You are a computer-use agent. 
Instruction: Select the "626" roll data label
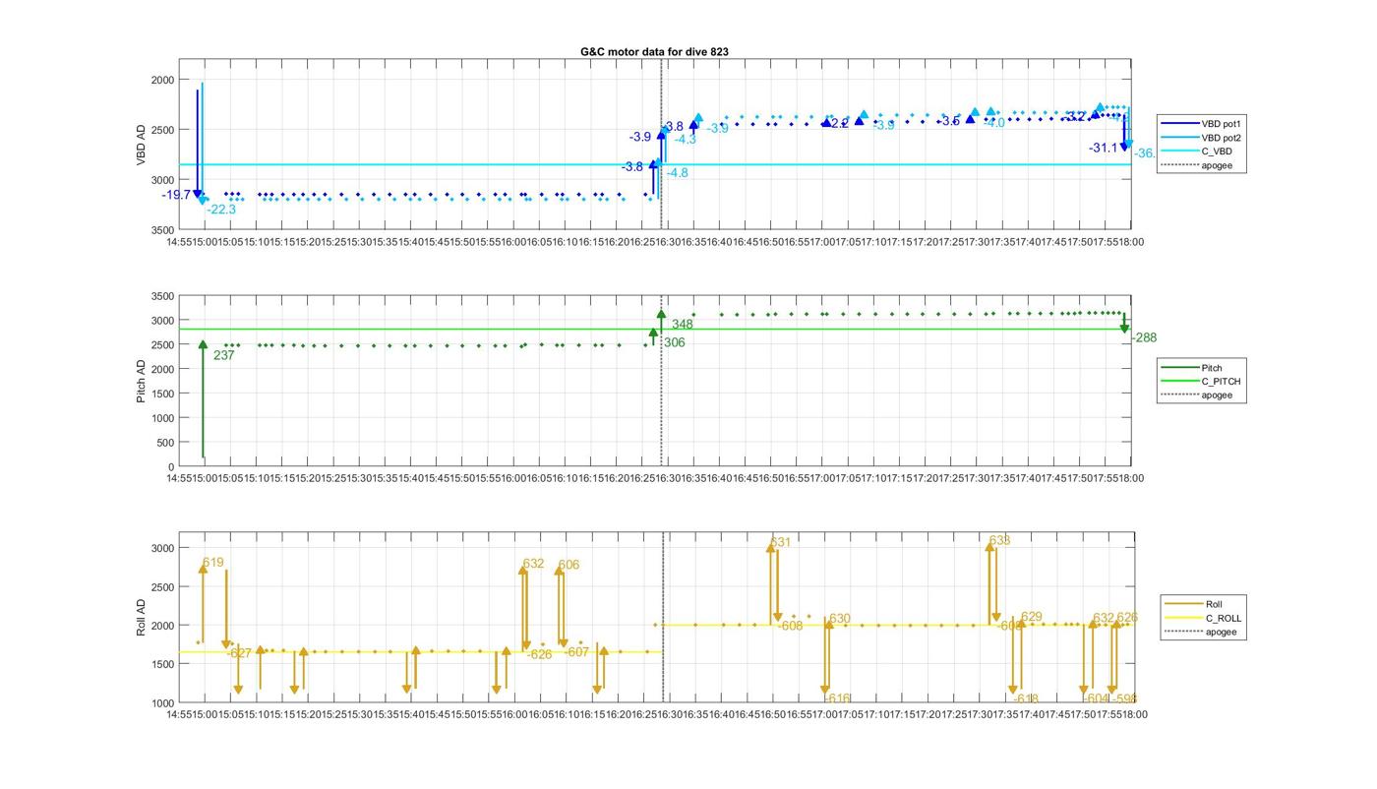[x=1126, y=618]
